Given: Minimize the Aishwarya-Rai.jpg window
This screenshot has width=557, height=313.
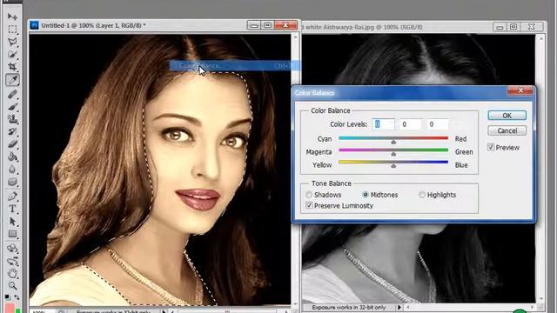Looking at the screenshot, I should click(500, 27).
